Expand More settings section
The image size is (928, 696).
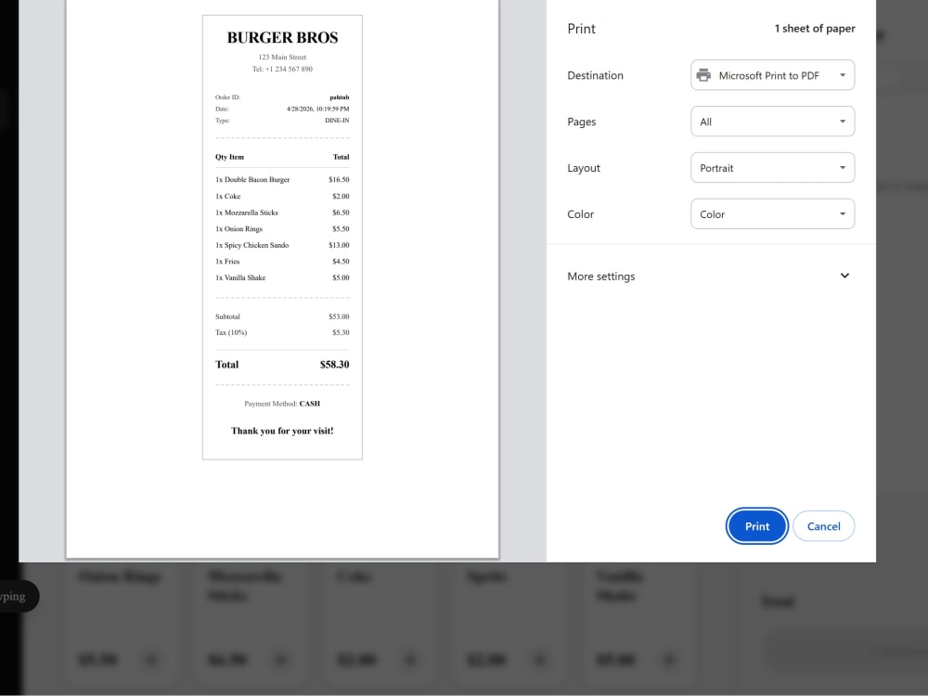pos(710,276)
